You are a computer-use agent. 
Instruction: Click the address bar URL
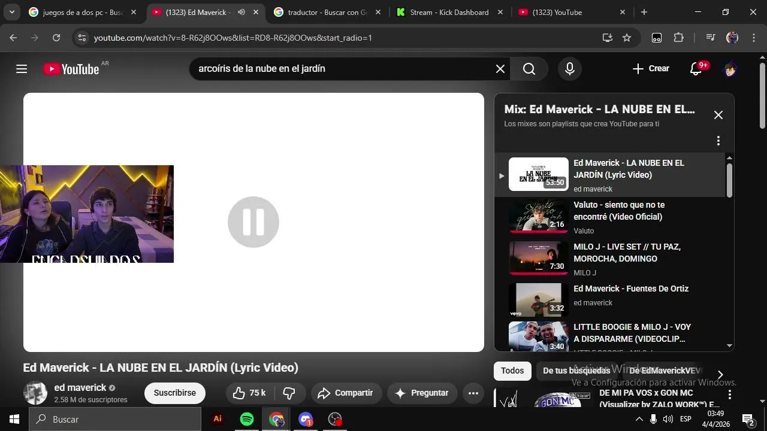(233, 38)
